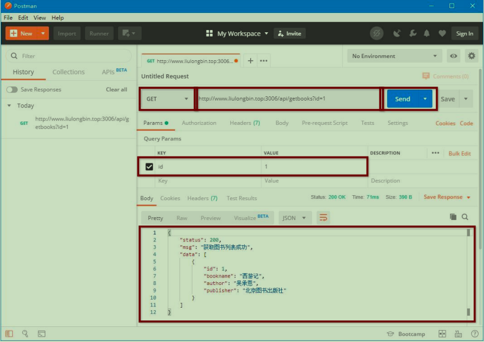Open the Tests tab
This screenshot has height=342, width=484.
[x=368, y=123]
